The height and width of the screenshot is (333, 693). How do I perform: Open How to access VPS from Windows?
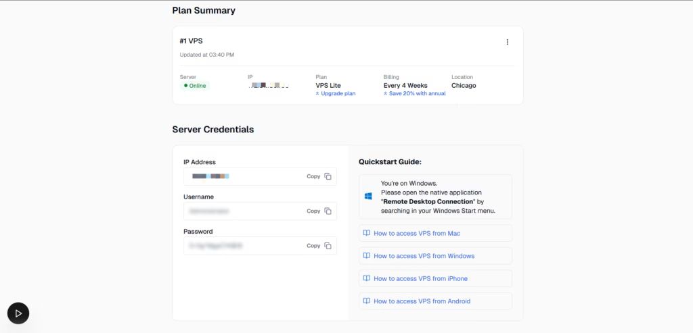click(424, 256)
